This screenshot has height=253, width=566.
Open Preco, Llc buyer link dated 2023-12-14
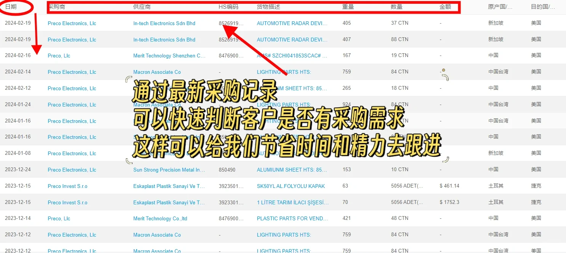coord(59,218)
